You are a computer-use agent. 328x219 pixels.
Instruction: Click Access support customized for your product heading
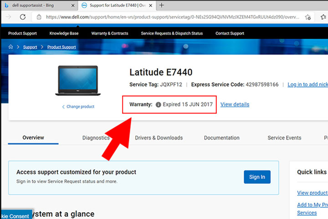(x=76, y=172)
